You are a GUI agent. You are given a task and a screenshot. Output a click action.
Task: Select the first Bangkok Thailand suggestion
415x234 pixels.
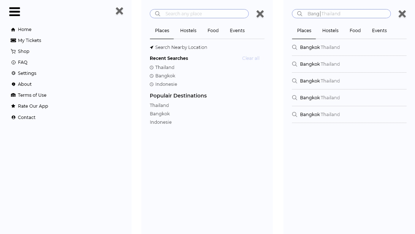349,47
